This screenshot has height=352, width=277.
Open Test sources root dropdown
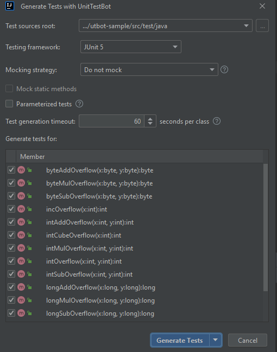[x=166, y=25]
